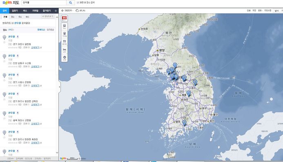Open the red roadview icon on map toolbar
The width and height of the screenshot is (283, 162).
tap(65, 18)
